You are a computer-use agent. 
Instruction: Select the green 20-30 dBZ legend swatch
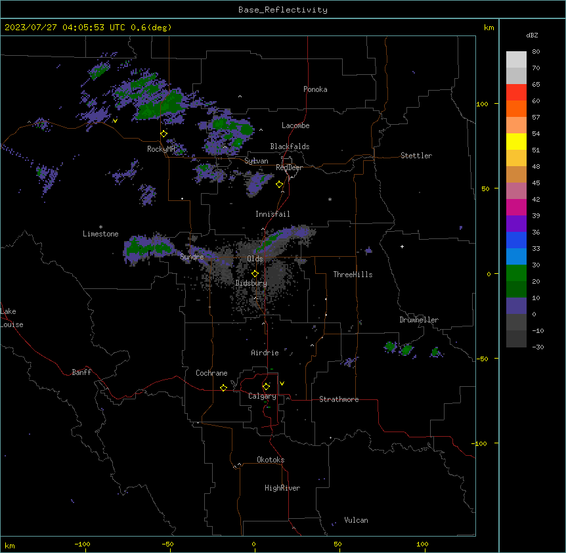[x=516, y=273]
